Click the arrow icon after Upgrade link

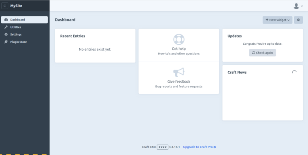tap(215, 147)
